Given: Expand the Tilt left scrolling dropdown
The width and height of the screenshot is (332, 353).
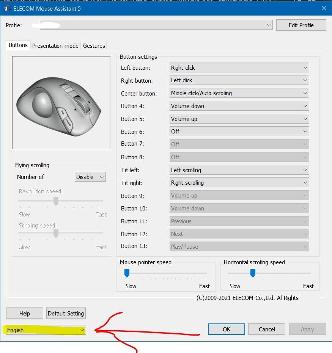Looking at the screenshot, I should click(x=239, y=170).
